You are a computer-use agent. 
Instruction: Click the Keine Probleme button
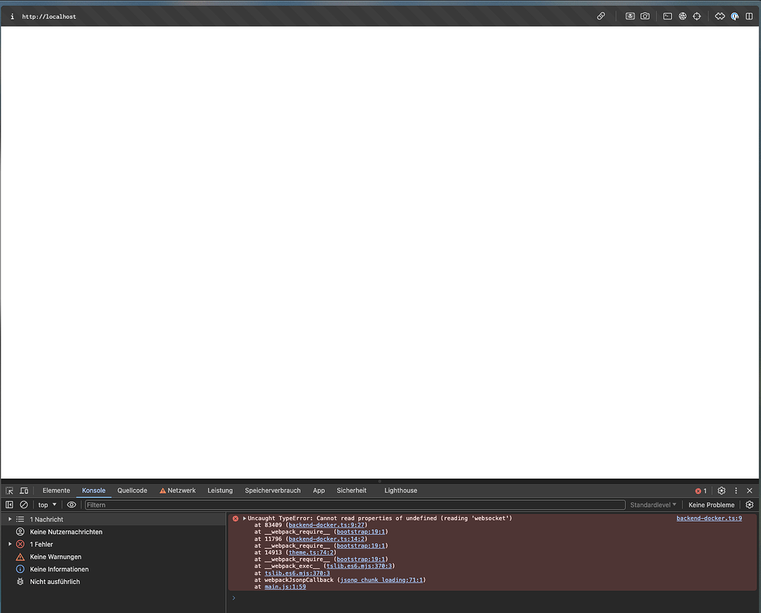pos(710,505)
